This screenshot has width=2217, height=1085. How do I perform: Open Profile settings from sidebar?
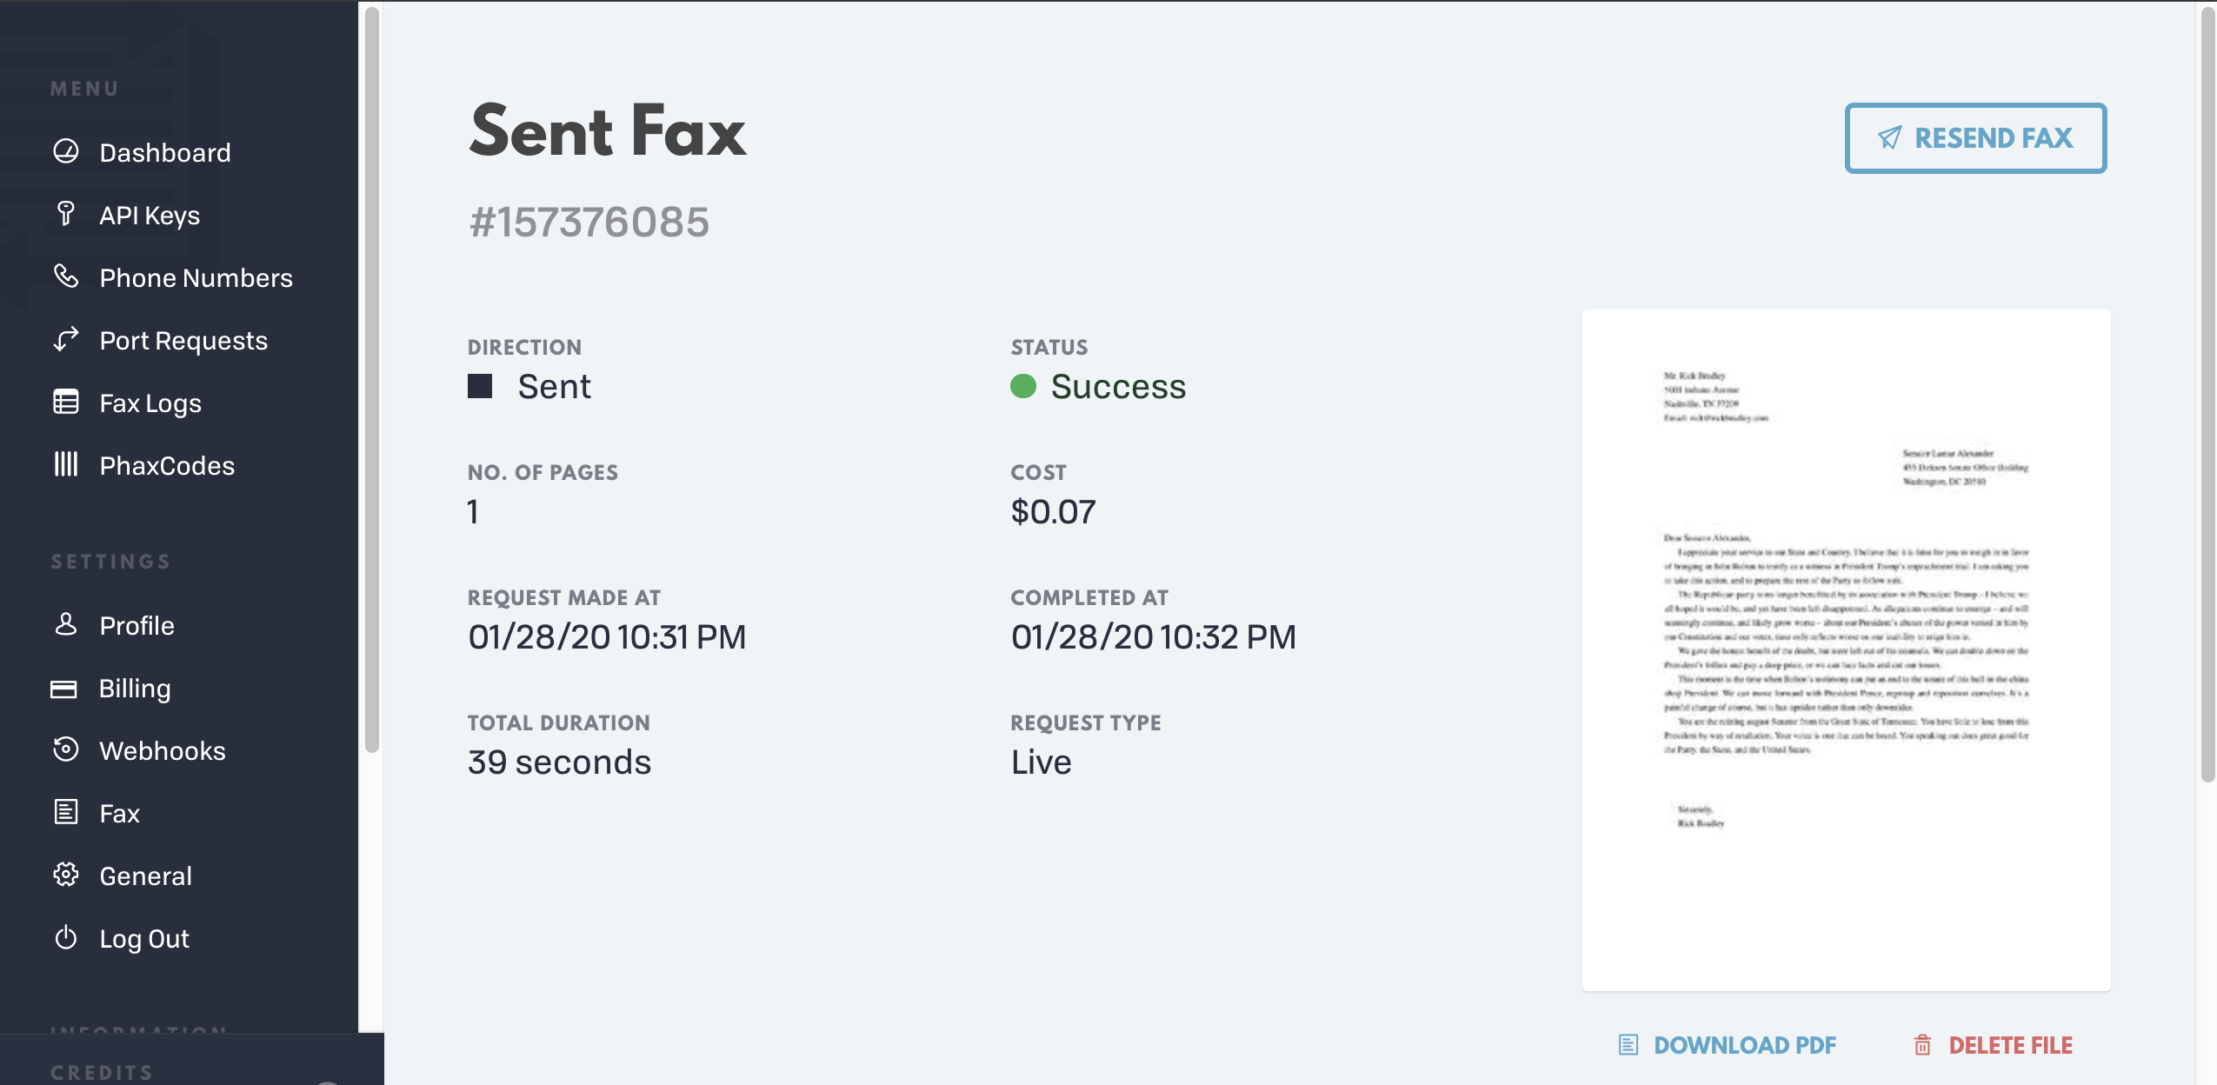[136, 625]
